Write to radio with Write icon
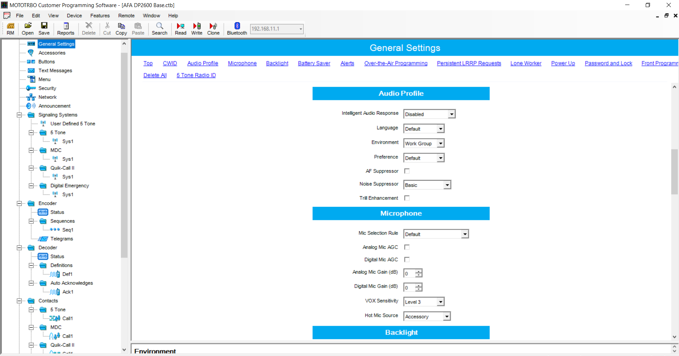Screen dimensions: 679x356 [197, 26]
